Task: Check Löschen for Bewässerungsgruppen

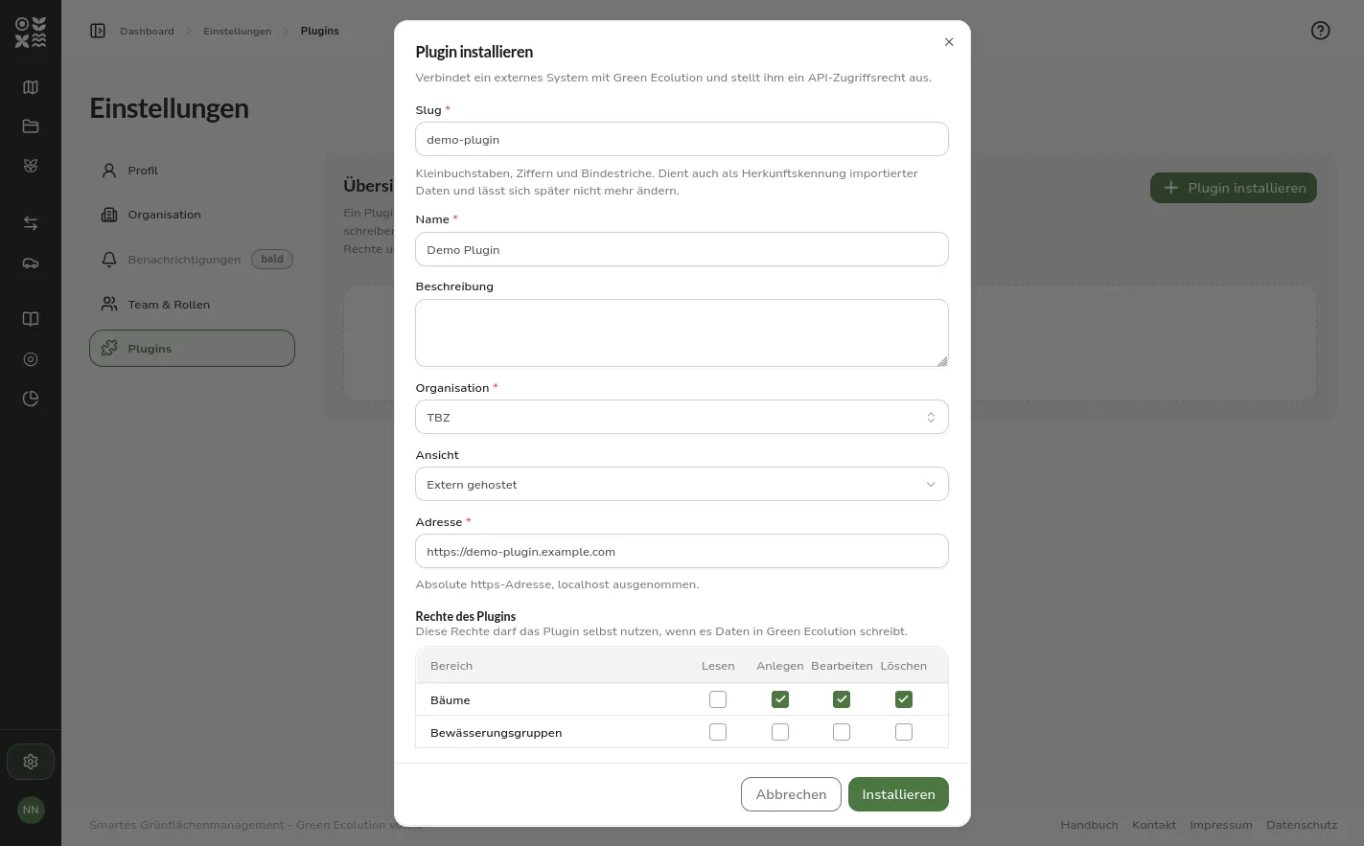Action: [904, 732]
